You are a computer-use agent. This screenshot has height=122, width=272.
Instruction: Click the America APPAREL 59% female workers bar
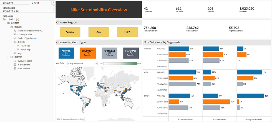pyautogui.click(x=179, y=49)
